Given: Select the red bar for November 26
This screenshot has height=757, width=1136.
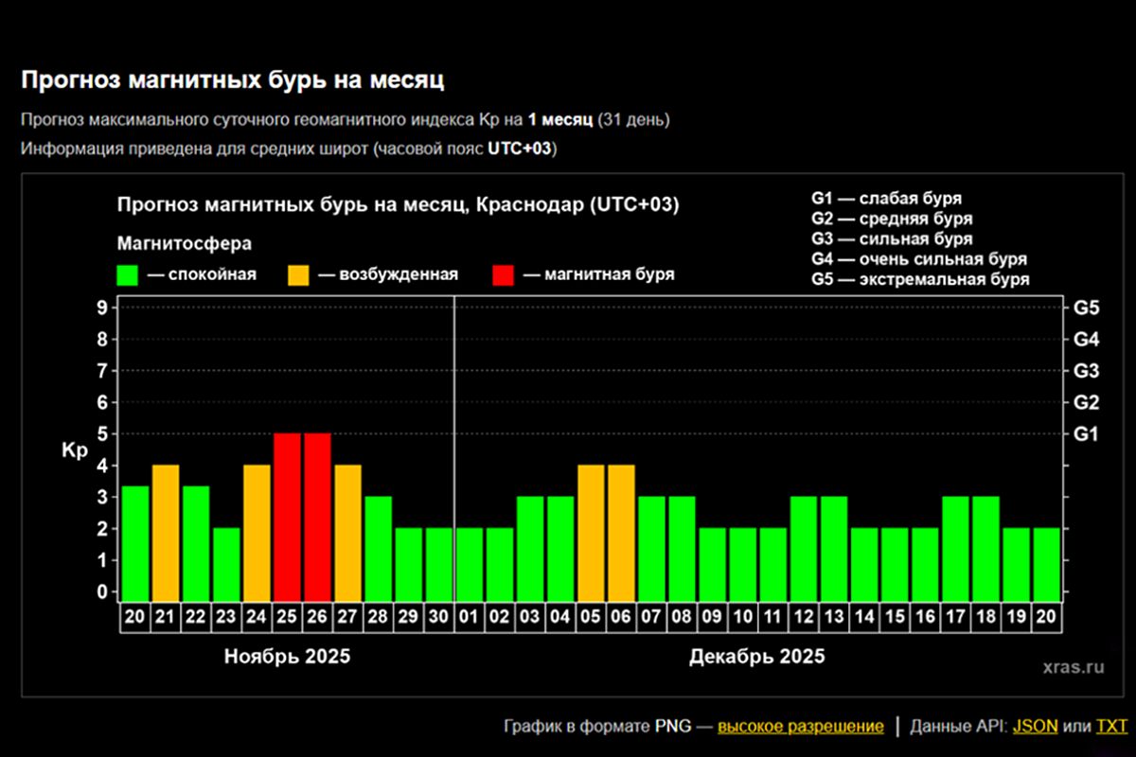Looking at the screenshot, I should (x=317, y=516).
